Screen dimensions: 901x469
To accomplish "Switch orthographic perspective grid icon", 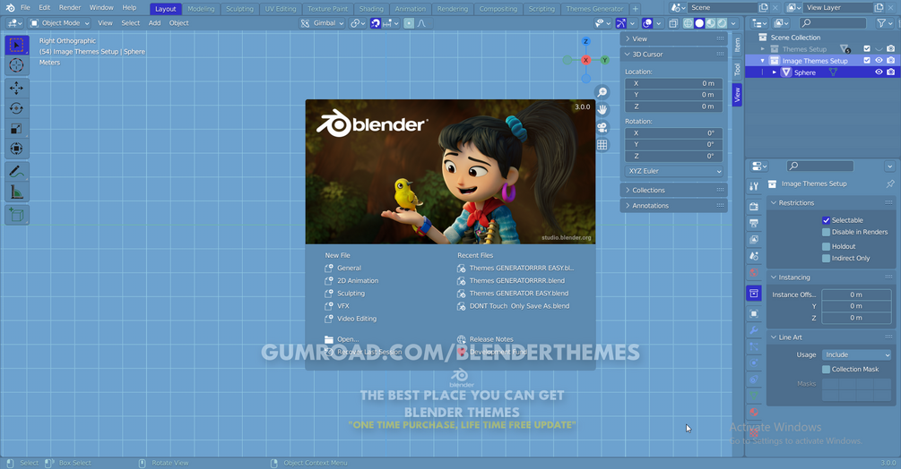I will (602, 145).
